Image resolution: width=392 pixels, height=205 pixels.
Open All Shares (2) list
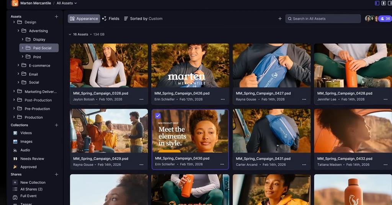[x=31, y=189]
